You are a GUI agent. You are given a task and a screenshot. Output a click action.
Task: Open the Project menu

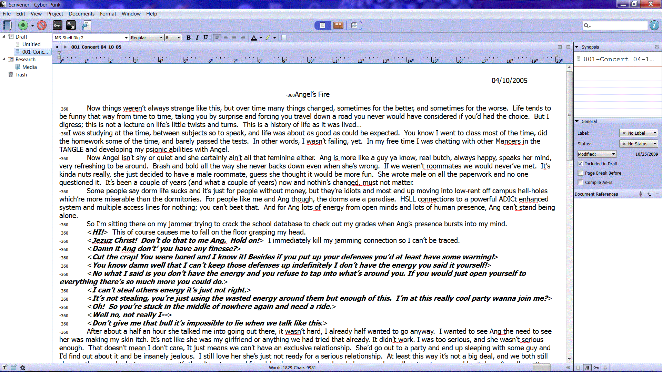55,14
